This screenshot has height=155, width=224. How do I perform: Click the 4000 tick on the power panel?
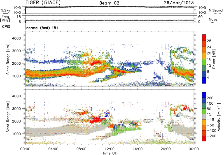click(x=16, y=38)
